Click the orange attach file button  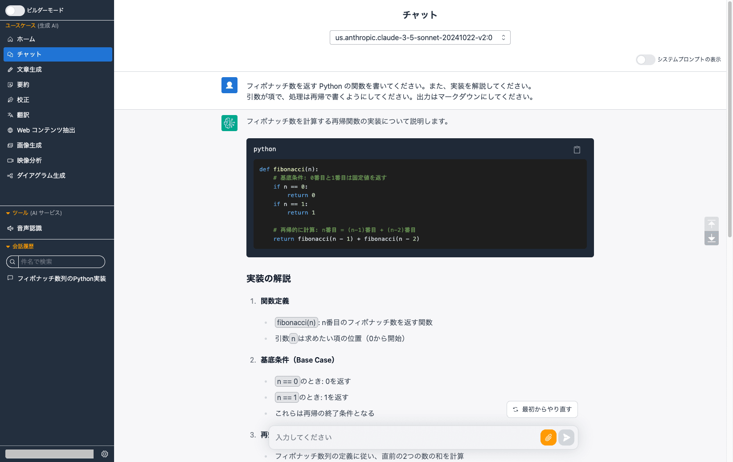pos(549,437)
